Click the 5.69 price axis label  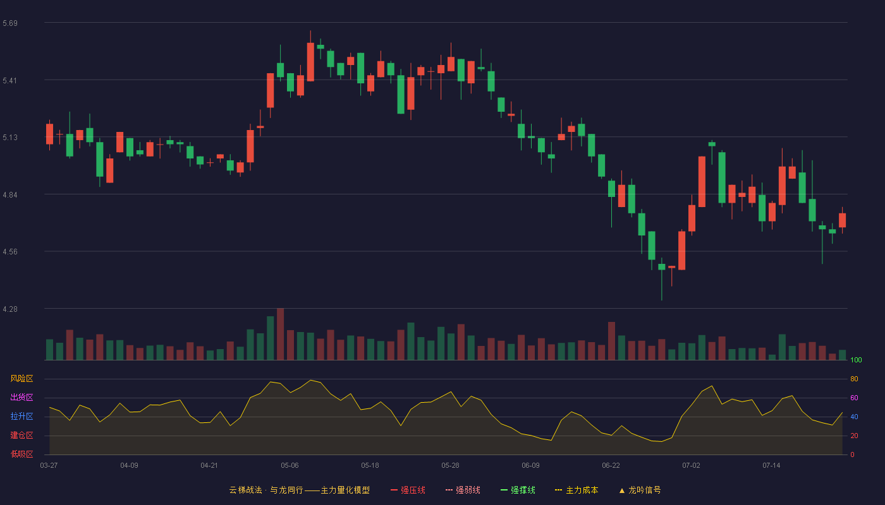10,23
